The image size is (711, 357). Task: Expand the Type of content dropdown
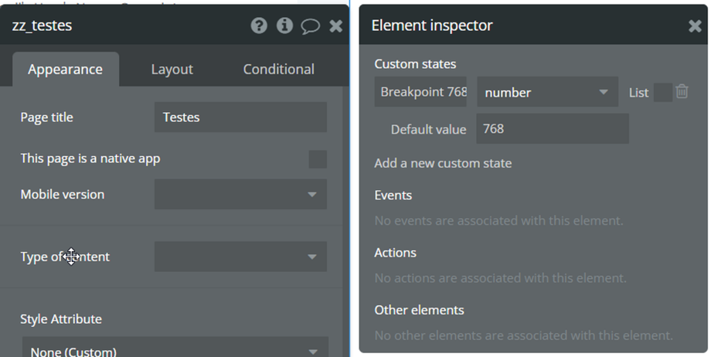pyautogui.click(x=240, y=257)
